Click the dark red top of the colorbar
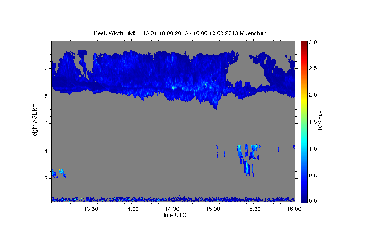365x243 pixels. pyautogui.click(x=304, y=43)
